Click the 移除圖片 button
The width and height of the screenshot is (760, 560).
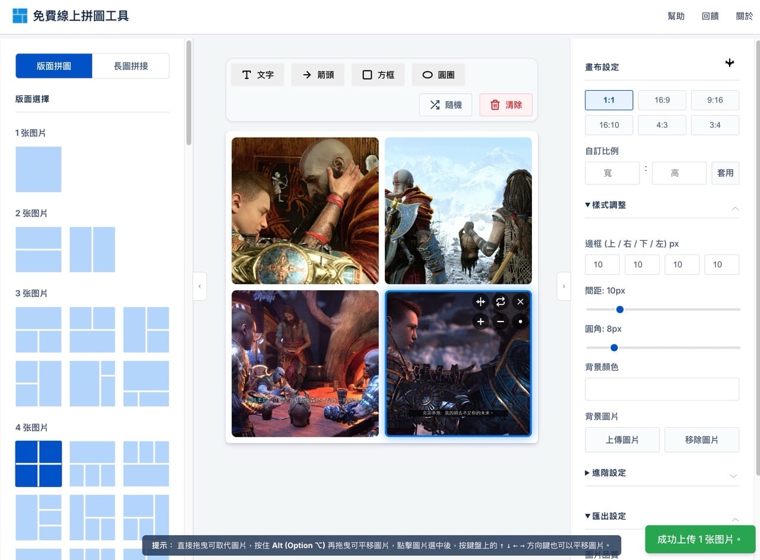pos(702,440)
